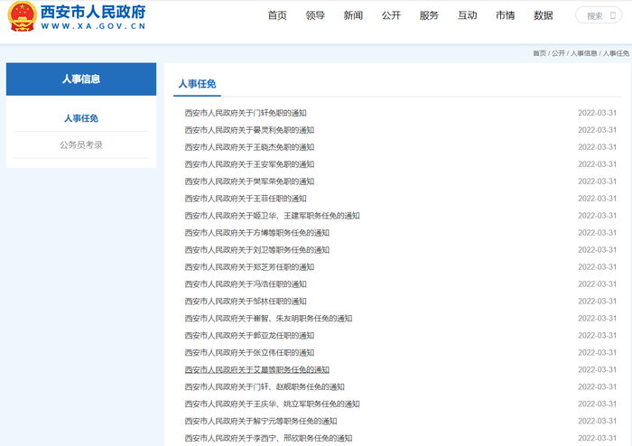Click 人事信息 in the breadcrumb trail

coord(583,53)
